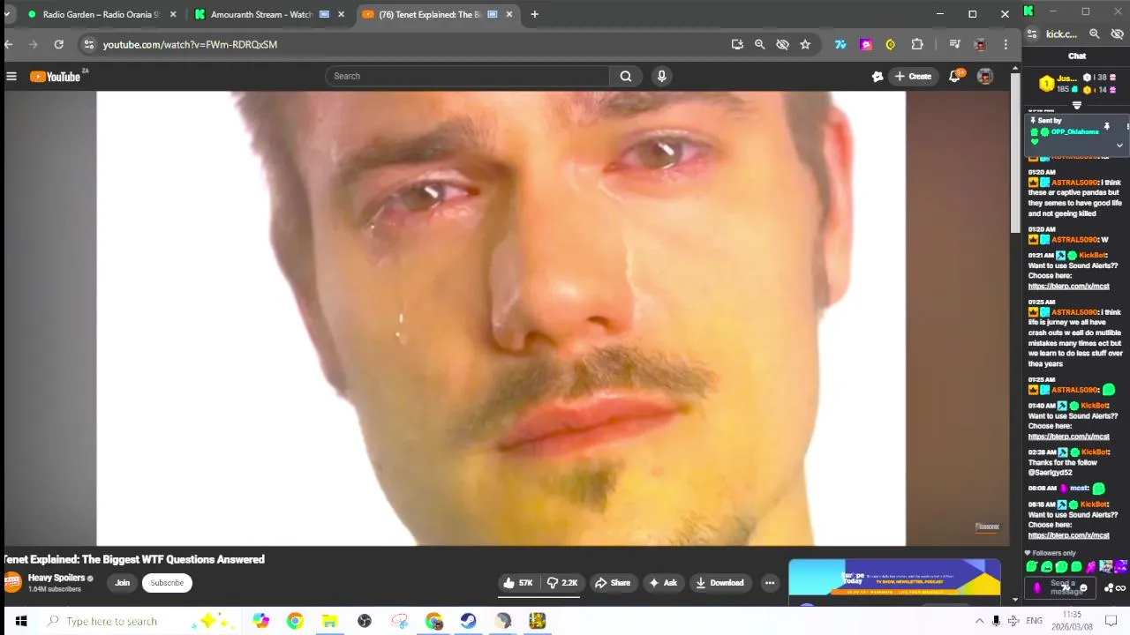
Task: Collapse the leaderboard arrow under gift counts
Action: coord(1076,105)
